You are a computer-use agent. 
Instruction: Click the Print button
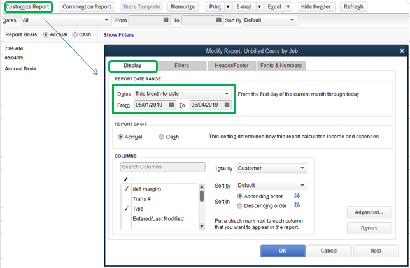click(x=215, y=7)
